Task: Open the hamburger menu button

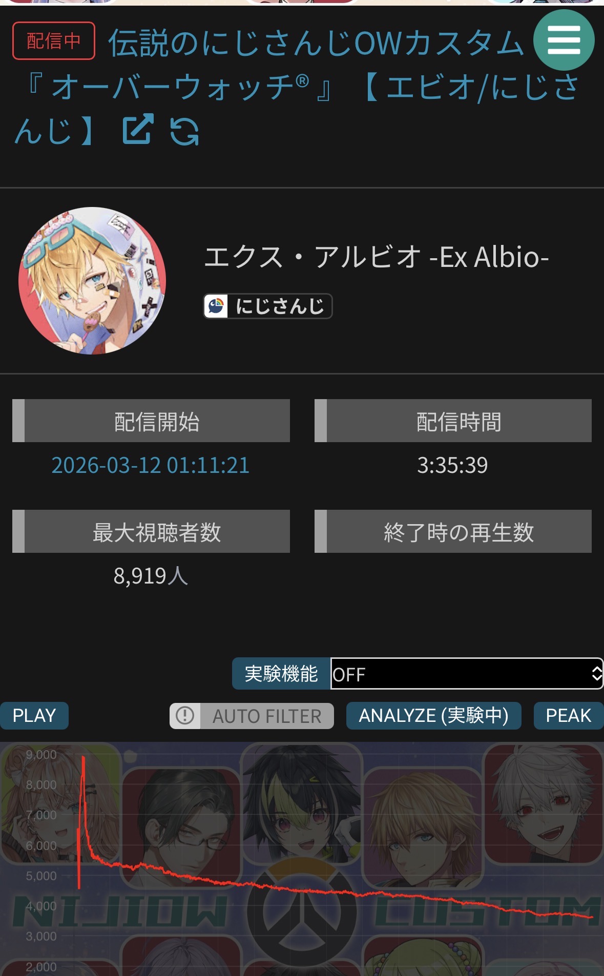Action: point(564,40)
